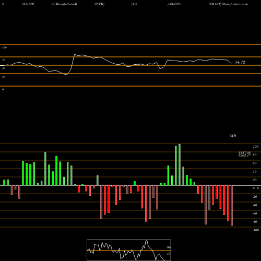Select the tallest green MR histogram bar
Screen dimensions: 261x261
(x=180, y=164)
